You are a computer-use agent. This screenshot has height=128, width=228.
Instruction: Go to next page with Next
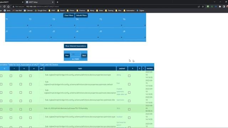84,55
